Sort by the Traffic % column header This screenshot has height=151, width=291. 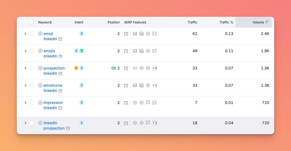[226, 22]
